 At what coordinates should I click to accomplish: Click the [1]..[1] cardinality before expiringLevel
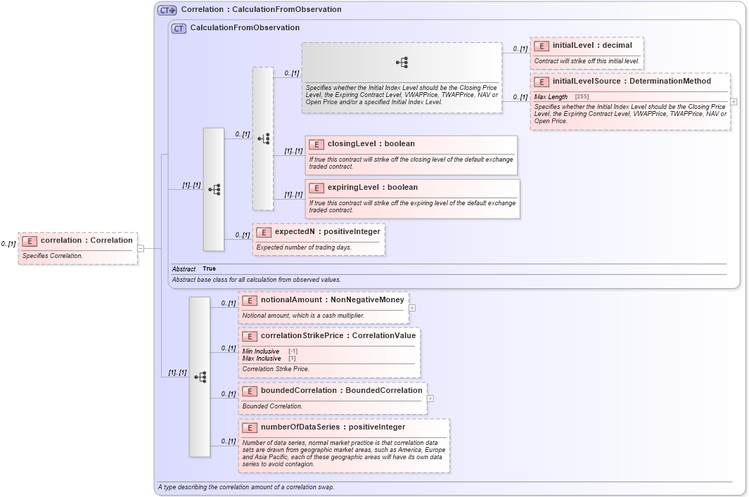293,194
